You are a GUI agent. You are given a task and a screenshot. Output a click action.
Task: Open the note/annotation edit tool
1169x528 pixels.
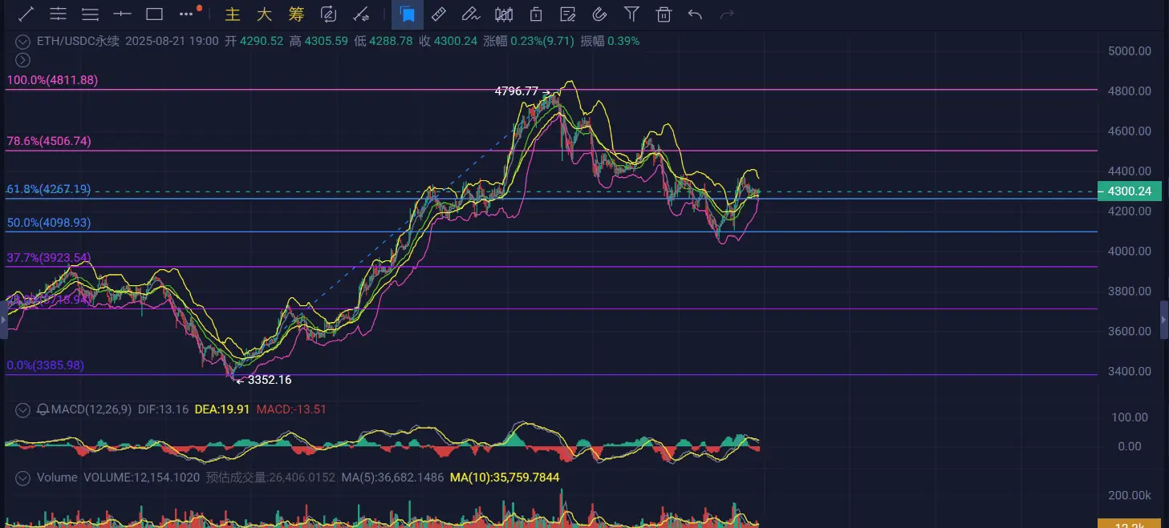click(x=568, y=14)
